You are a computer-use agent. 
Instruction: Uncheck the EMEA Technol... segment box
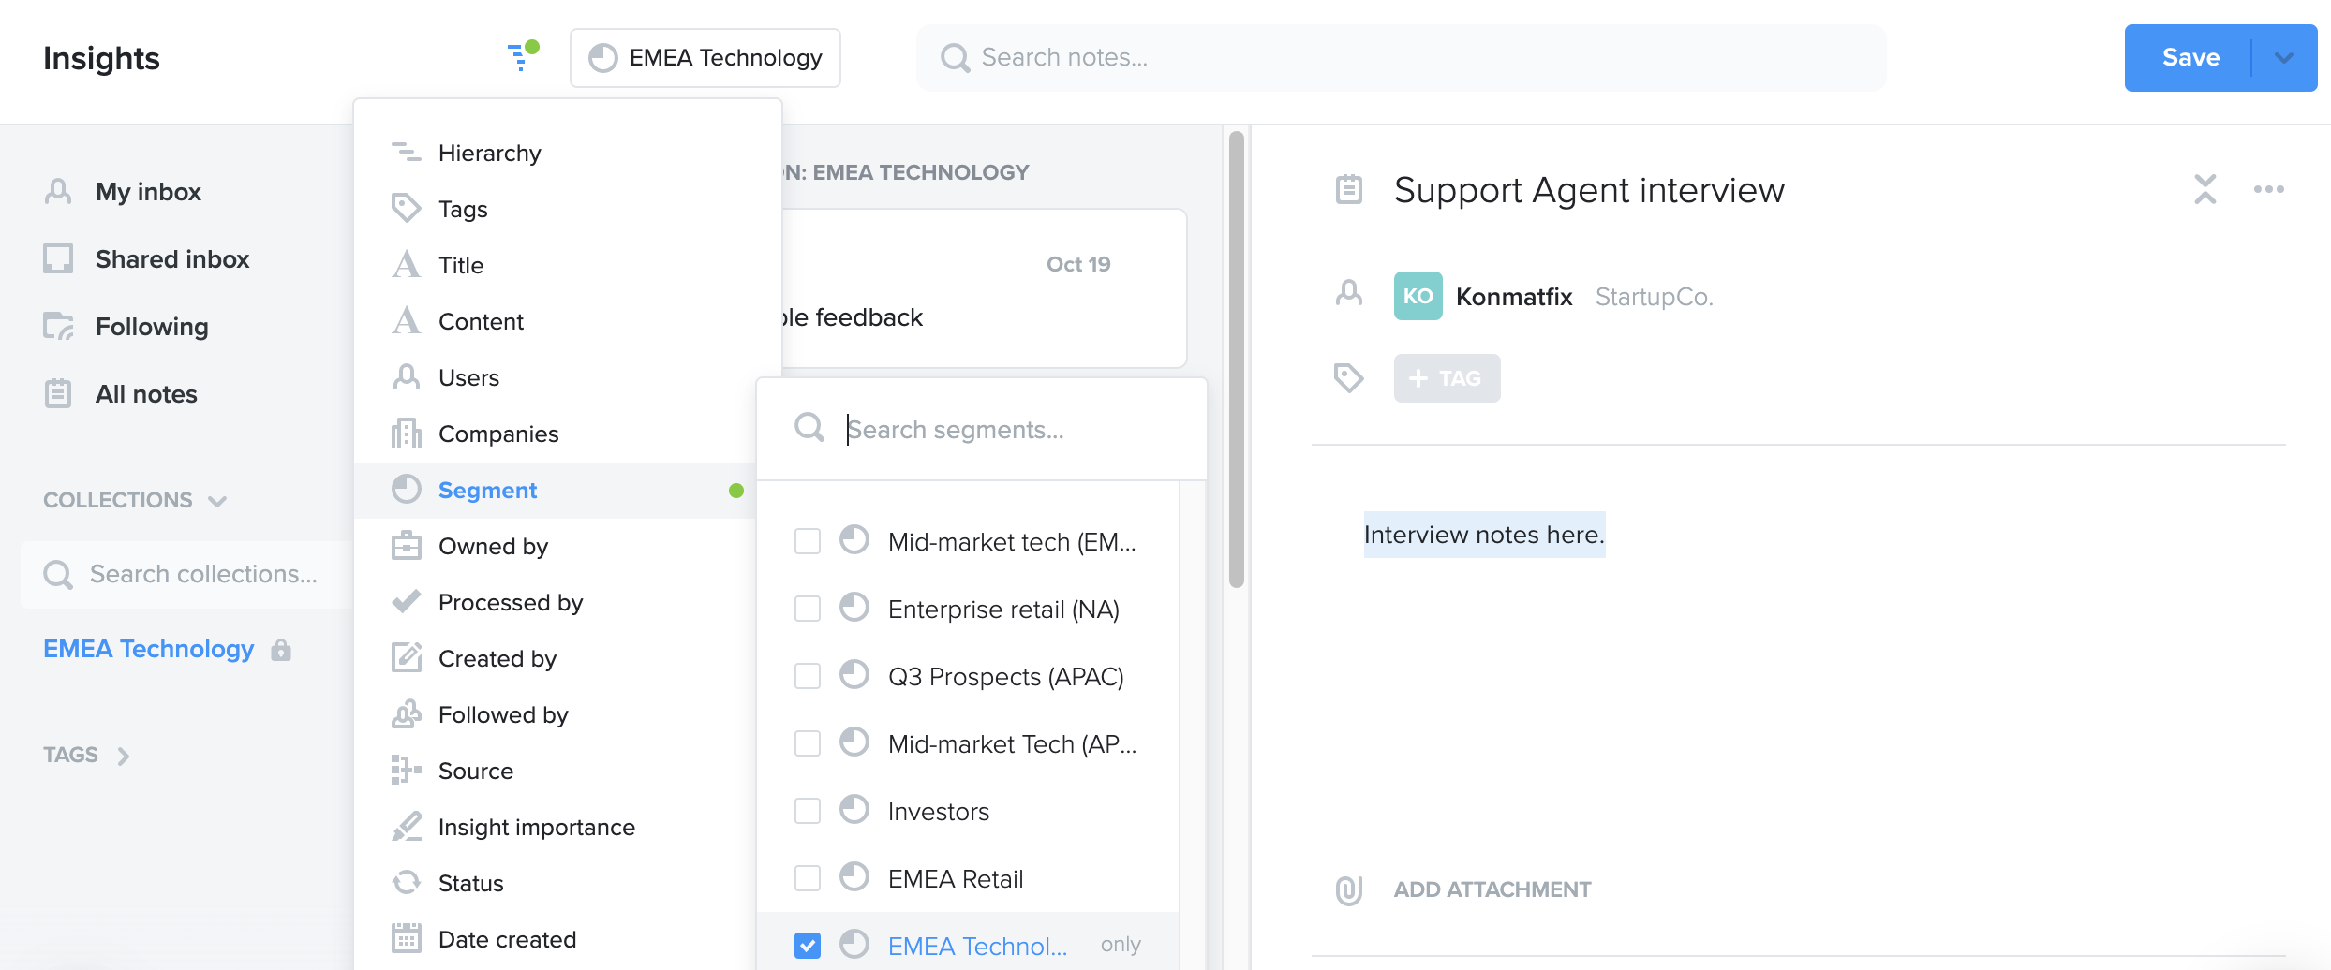(x=808, y=946)
